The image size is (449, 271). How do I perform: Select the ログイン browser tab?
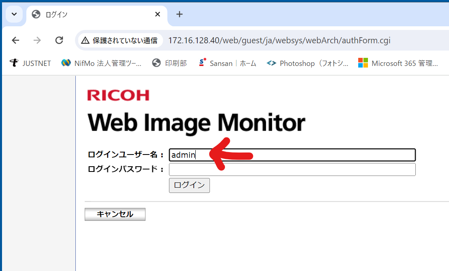coord(97,15)
